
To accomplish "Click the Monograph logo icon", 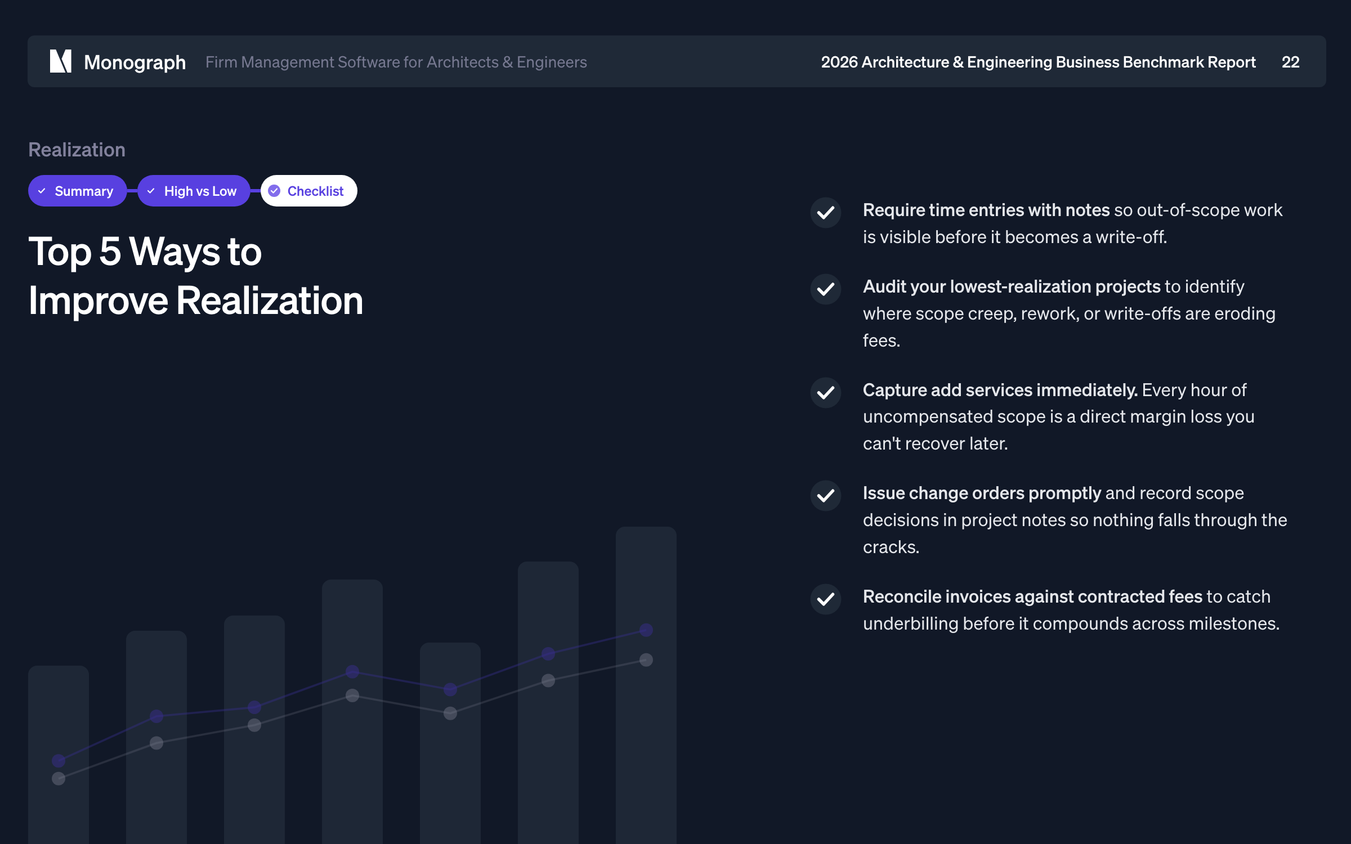I will tap(61, 61).
